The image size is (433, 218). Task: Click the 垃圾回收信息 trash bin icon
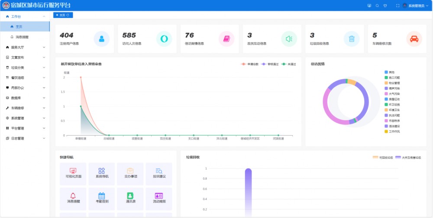tap(352, 39)
